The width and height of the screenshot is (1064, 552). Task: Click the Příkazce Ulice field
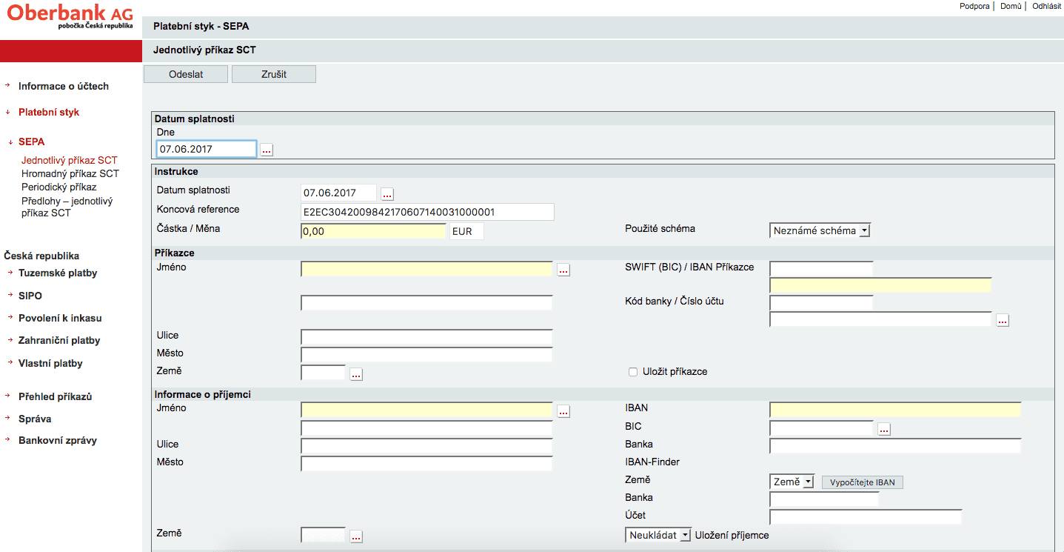427,337
